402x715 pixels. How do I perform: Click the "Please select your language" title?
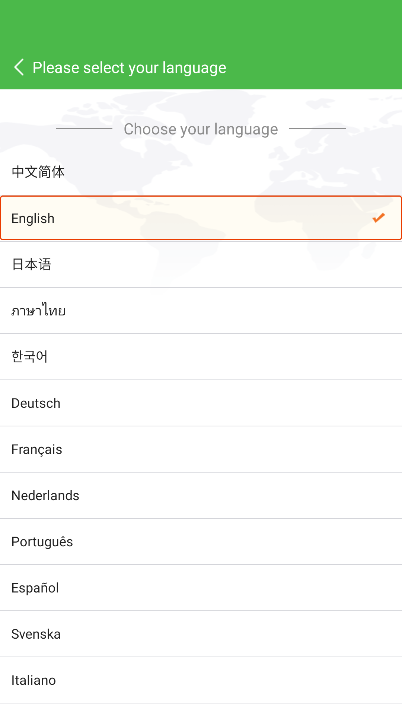coord(130,68)
